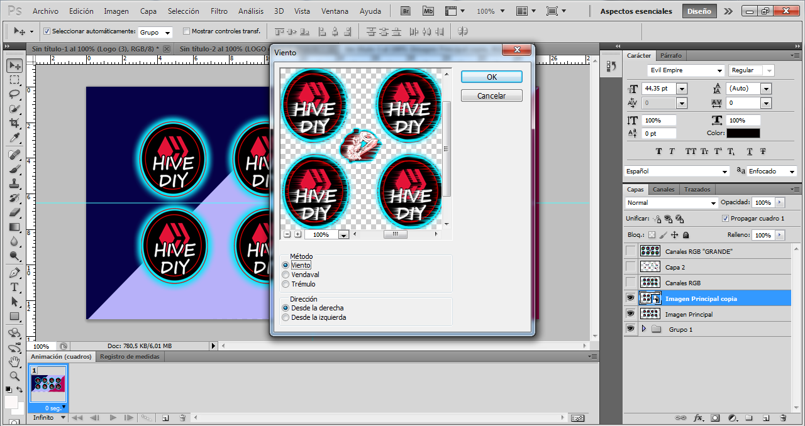
Task: Click the lock-all padlock icon in Layers
Action: pos(686,235)
